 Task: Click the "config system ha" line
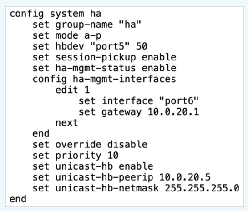(x=56, y=14)
